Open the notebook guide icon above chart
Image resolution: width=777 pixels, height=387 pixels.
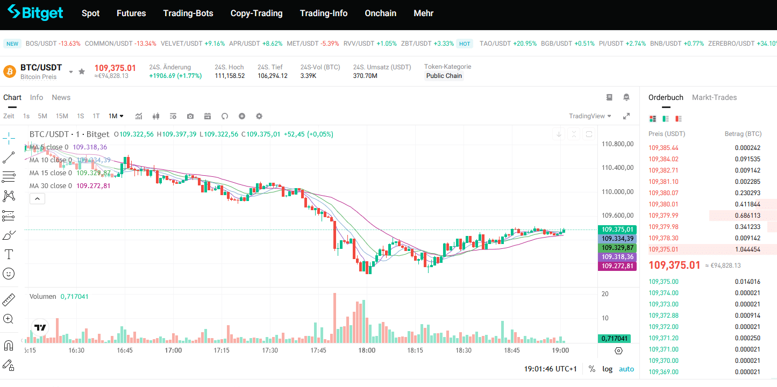point(609,97)
